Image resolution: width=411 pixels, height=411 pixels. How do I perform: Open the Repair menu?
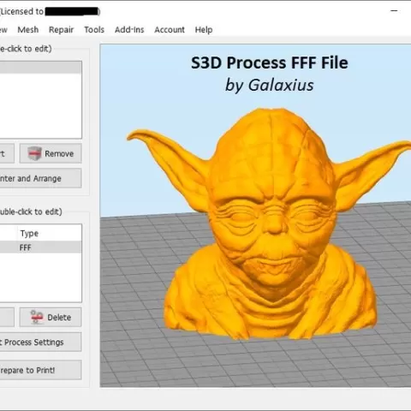point(61,30)
